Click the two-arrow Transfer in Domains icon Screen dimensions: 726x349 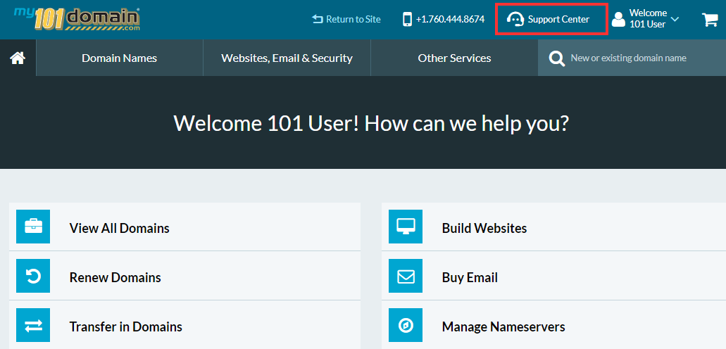pos(33,326)
